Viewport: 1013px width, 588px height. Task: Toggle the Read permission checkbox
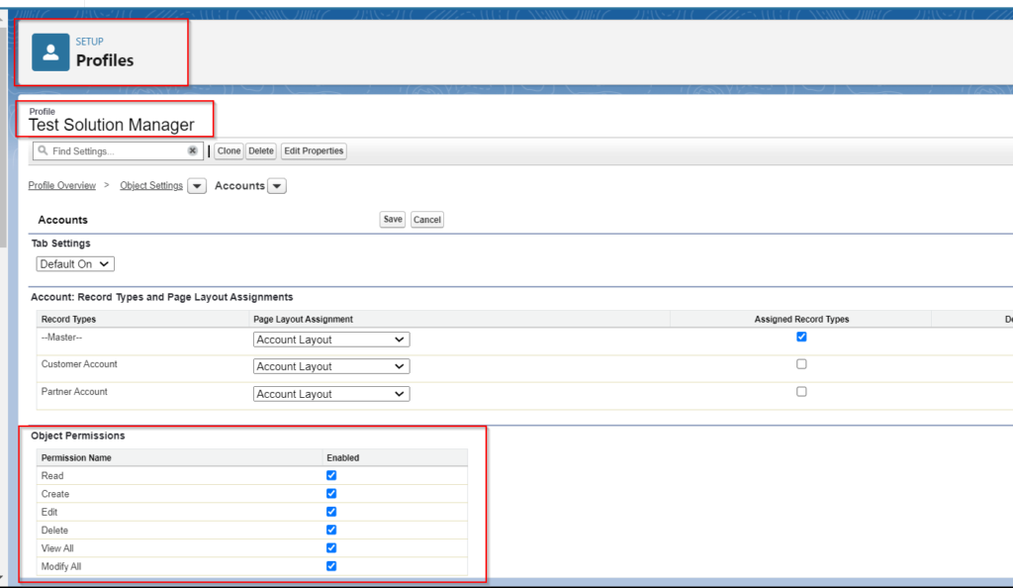pos(331,475)
